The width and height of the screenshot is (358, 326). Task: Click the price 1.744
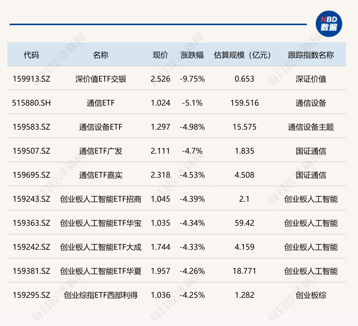(x=160, y=247)
